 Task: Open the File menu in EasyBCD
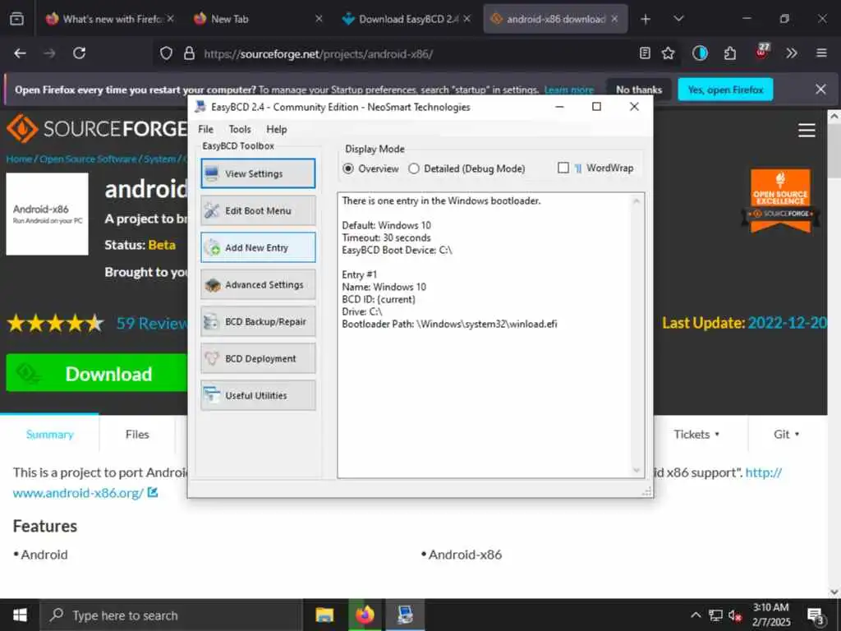coord(205,129)
